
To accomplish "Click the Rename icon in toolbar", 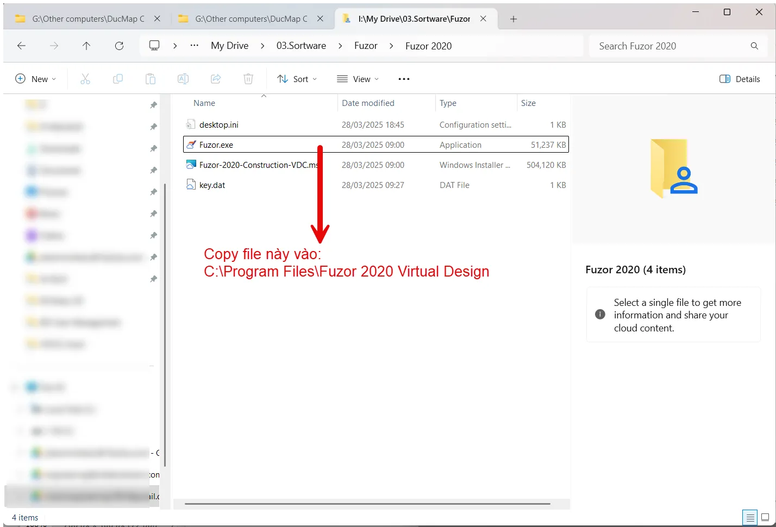I will (183, 79).
